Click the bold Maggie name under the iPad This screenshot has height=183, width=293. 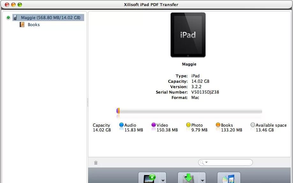point(189,64)
